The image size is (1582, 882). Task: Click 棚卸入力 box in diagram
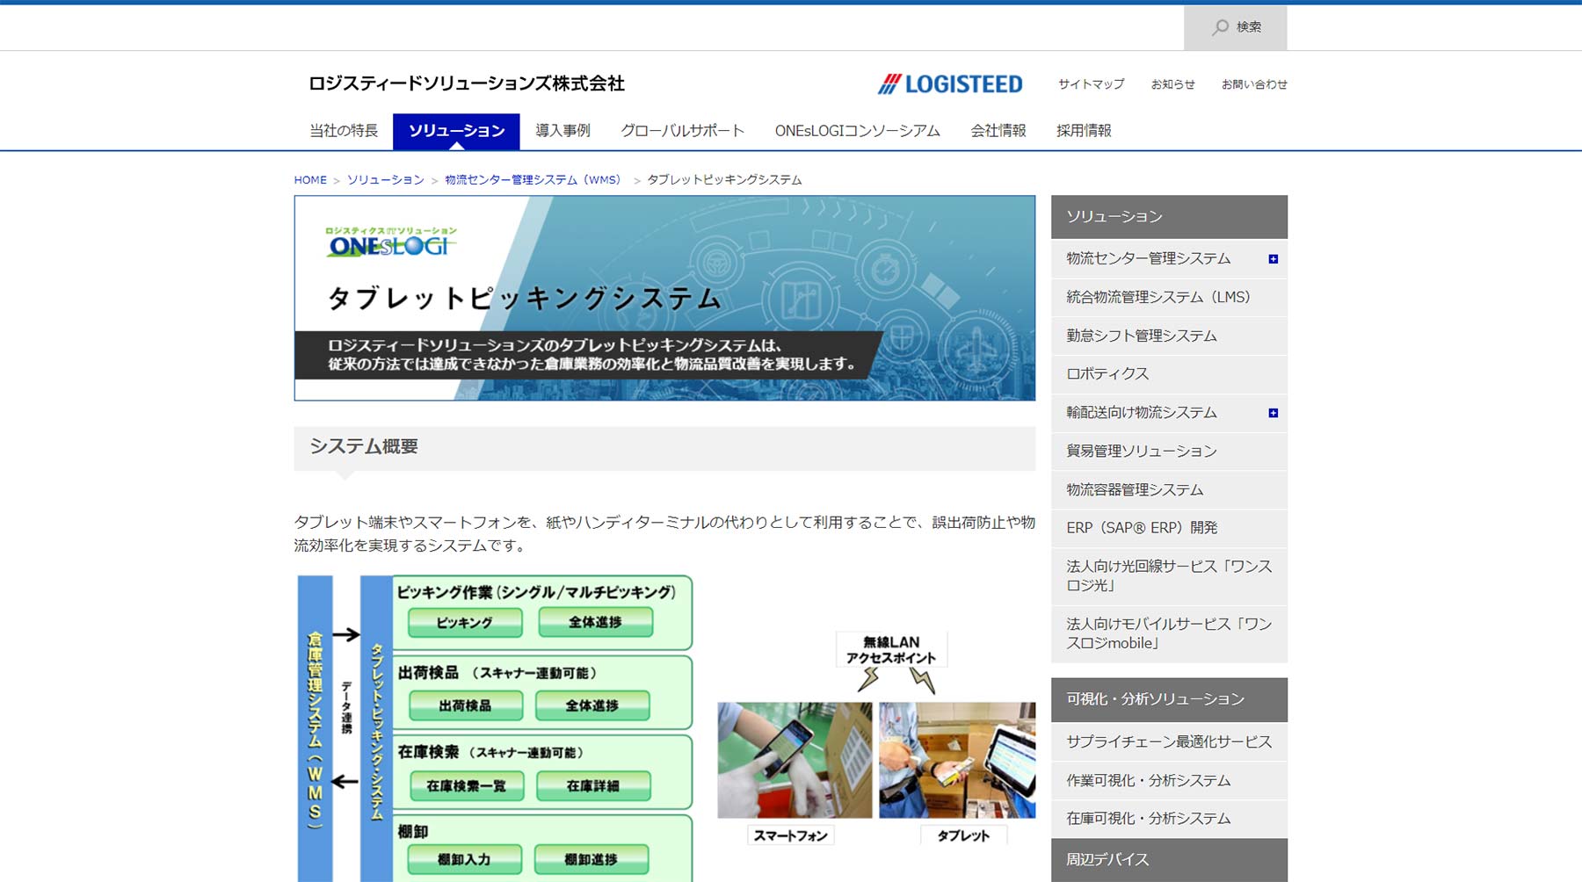tap(464, 859)
